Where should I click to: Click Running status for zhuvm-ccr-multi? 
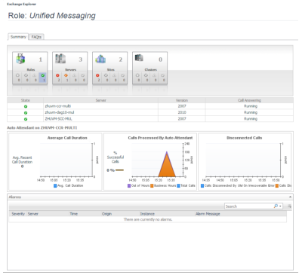click(251, 106)
